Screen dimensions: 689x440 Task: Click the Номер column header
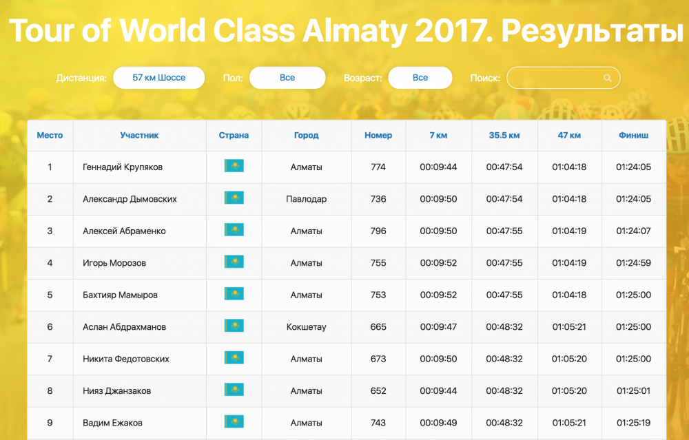(x=378, y=136)
